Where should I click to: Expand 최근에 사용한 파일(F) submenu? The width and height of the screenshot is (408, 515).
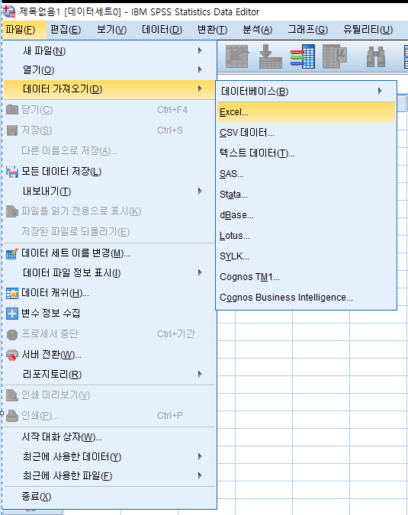click(110, 475)
